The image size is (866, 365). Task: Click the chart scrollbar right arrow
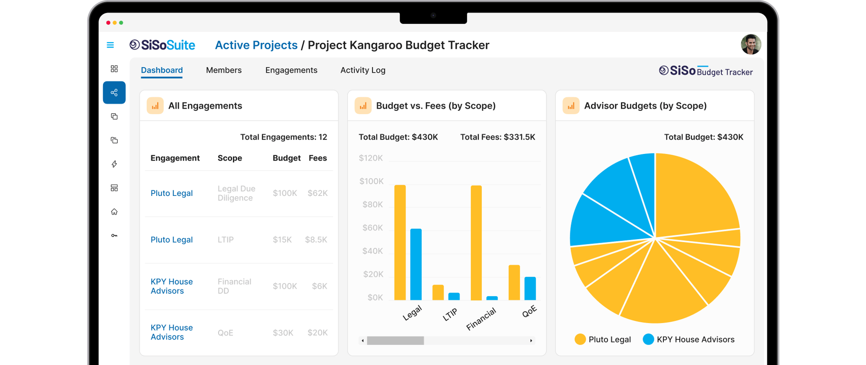click(531, 341)
